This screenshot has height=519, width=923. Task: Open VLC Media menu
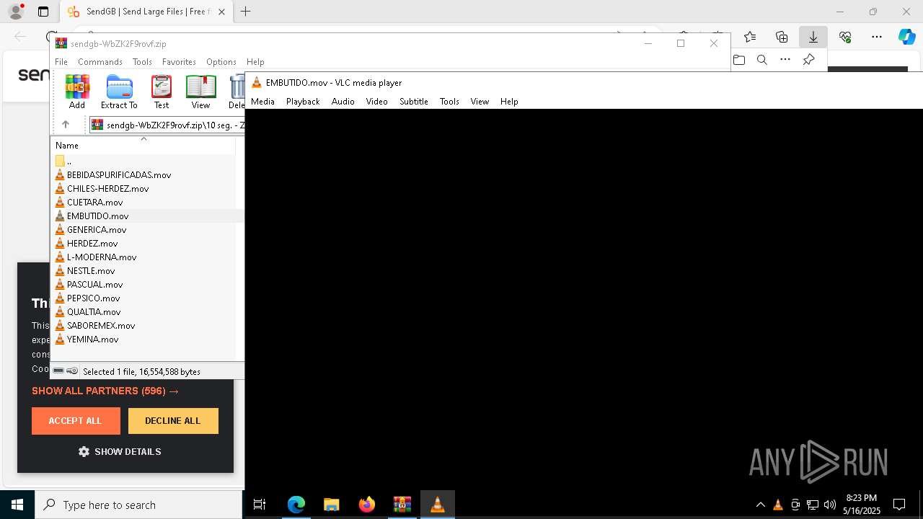pos(262,102)
